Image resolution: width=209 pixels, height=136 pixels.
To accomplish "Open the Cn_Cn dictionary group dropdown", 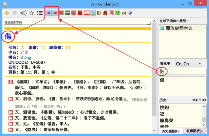I will click(189, 64).
